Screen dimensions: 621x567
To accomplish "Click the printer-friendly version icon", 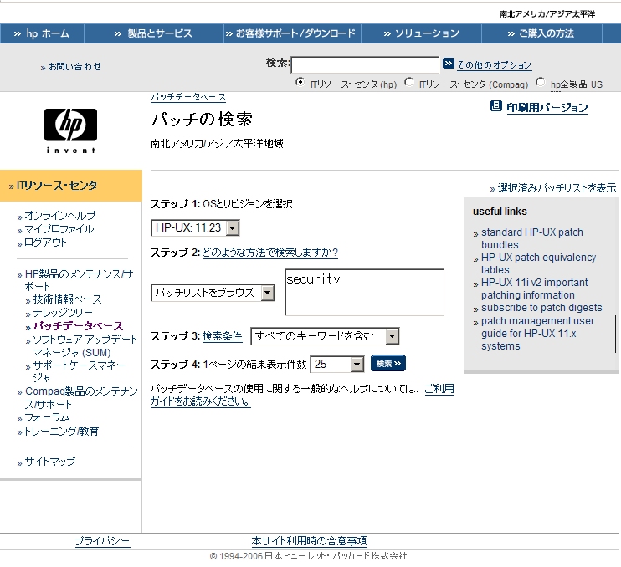I will [495, 107].
